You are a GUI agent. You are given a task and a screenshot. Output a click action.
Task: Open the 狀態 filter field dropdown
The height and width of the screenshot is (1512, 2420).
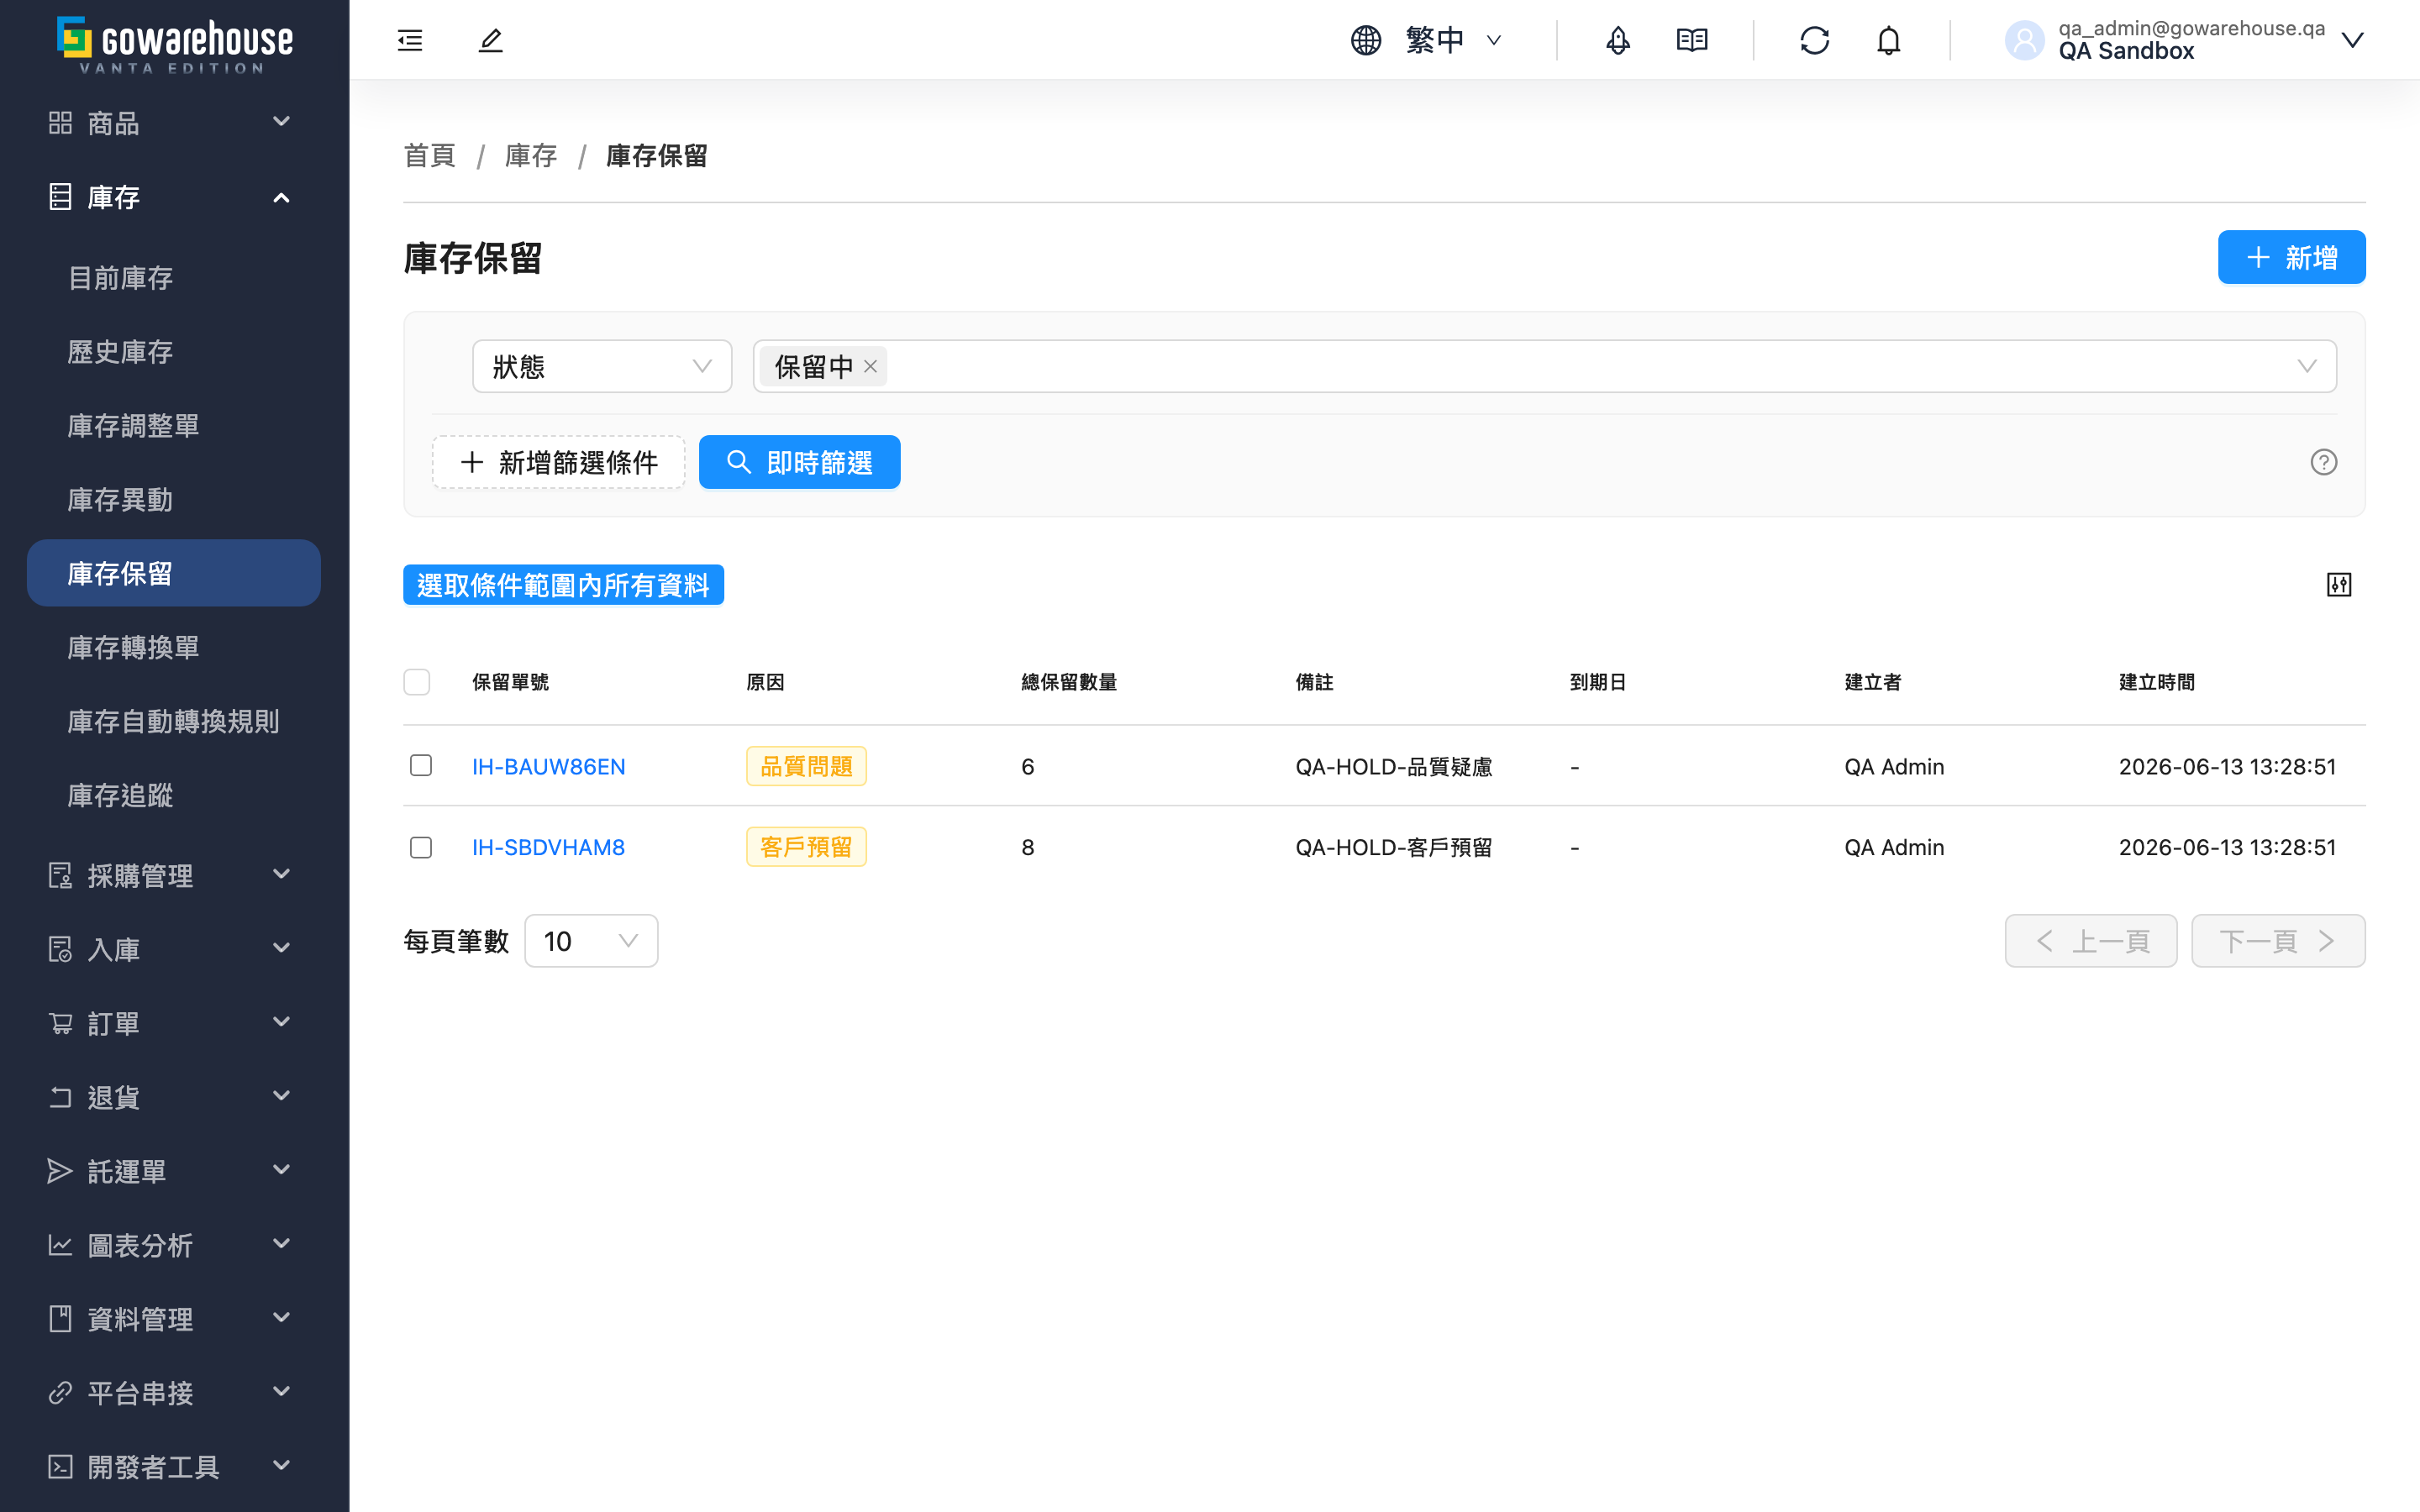(602, 367)
